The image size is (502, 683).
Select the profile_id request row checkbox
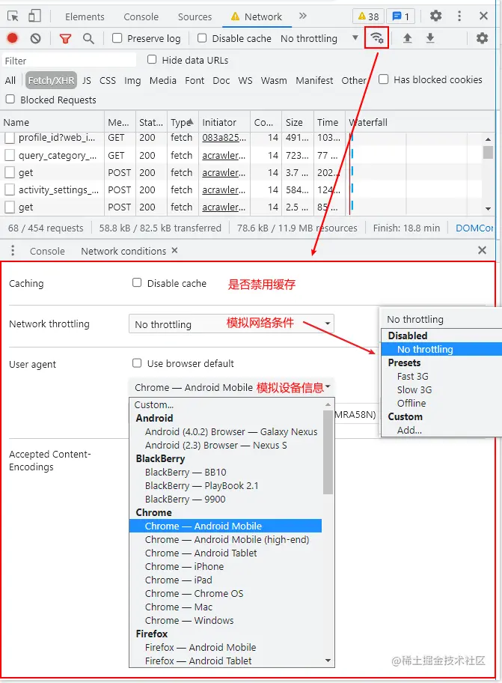pyautogui.click(x=10, y=138)
